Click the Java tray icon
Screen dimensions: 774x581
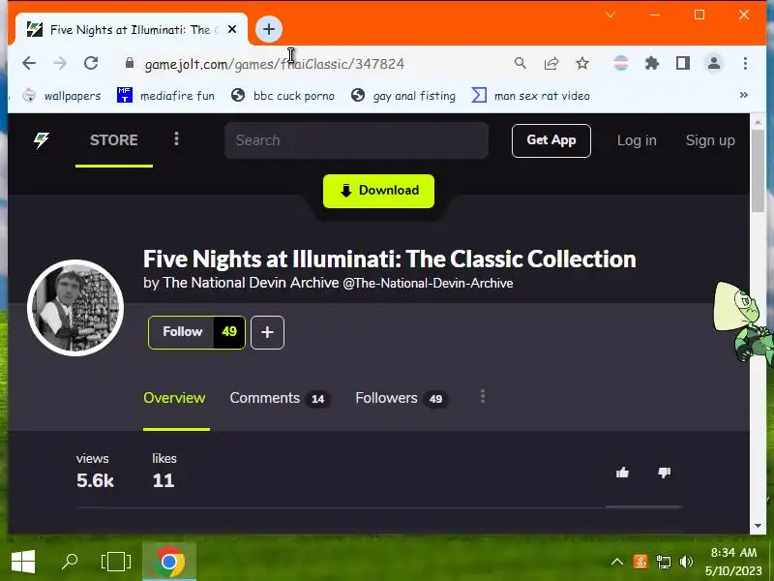point(640,562)
